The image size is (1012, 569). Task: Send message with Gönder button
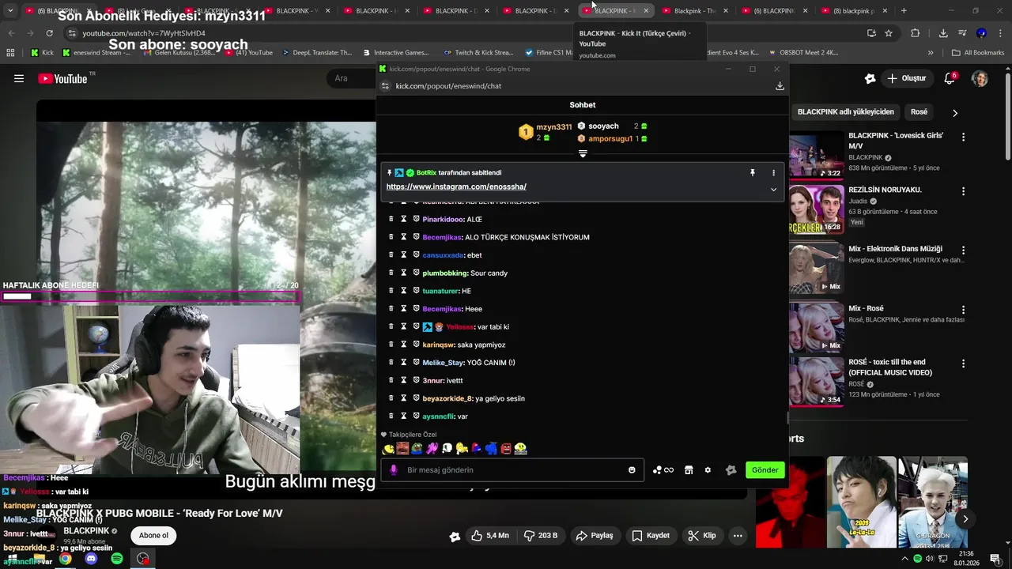point(765,470)
